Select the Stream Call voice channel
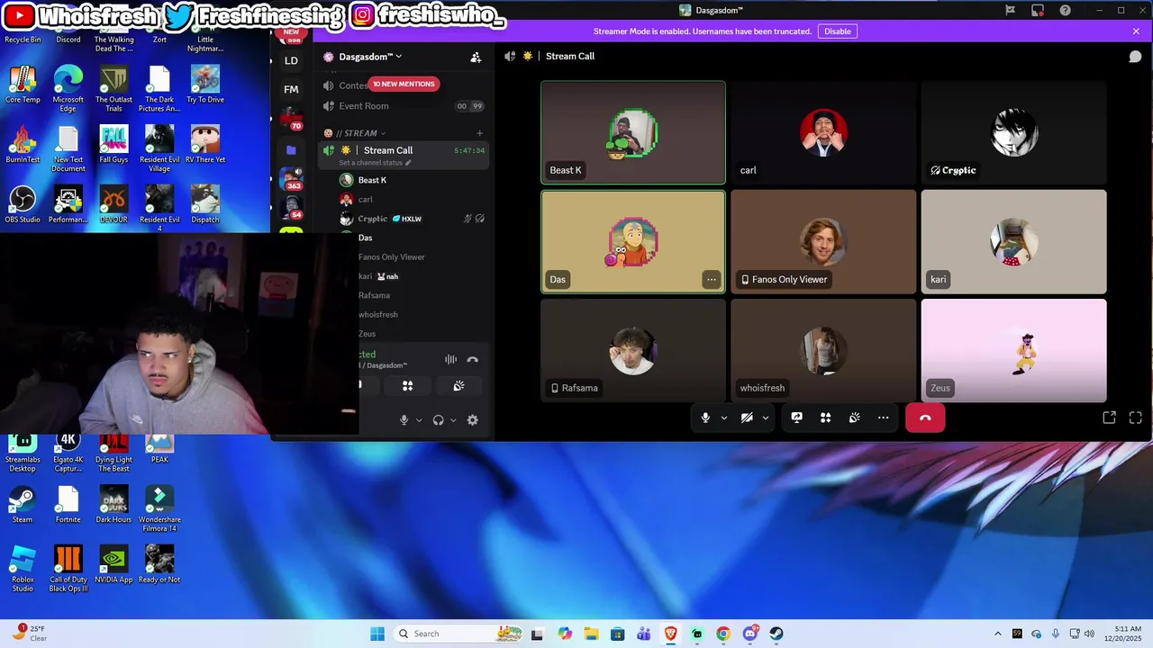Screen dimensions: 1153x648 point(404,150)
